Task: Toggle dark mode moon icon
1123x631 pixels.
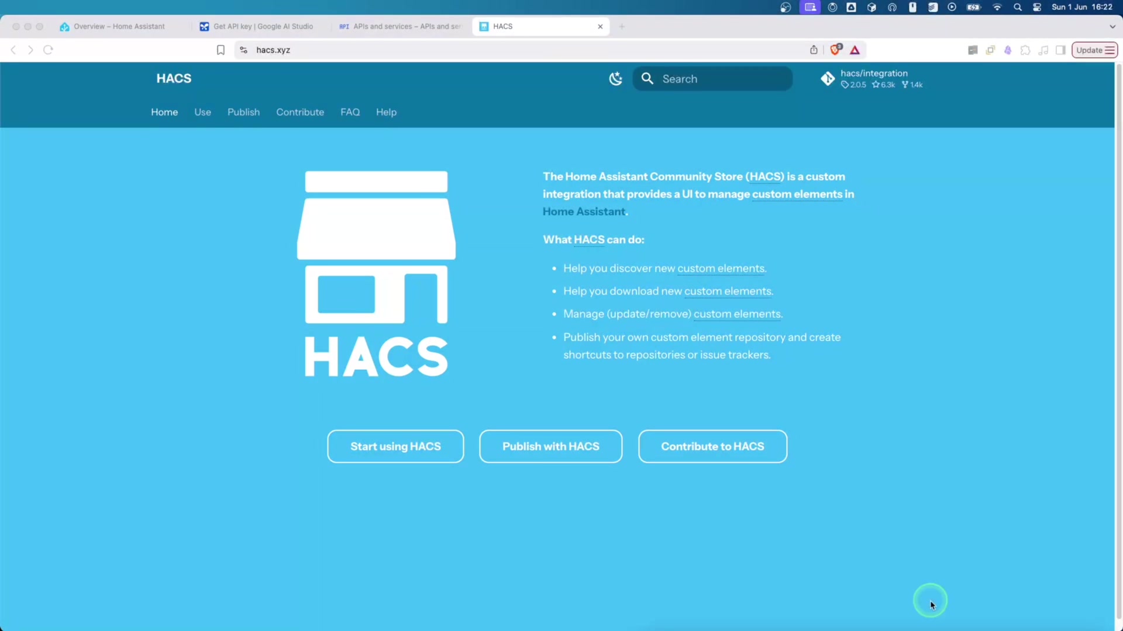Action: point(615,79)
